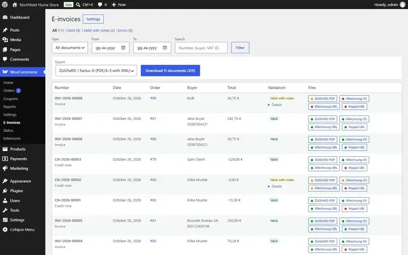Download Peppol UBL for INV-2026-00005
The width and height of the screenshot is (408, 255).
tap(354, 229)
